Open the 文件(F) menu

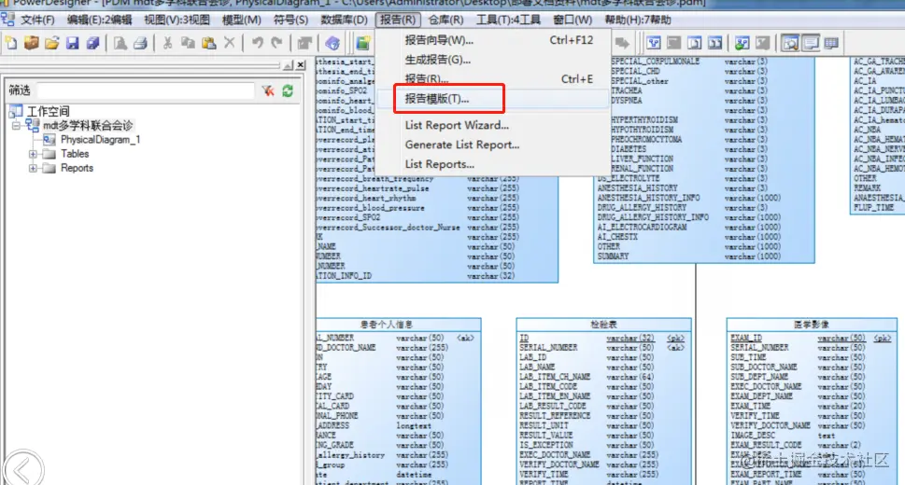click(37, 20)
